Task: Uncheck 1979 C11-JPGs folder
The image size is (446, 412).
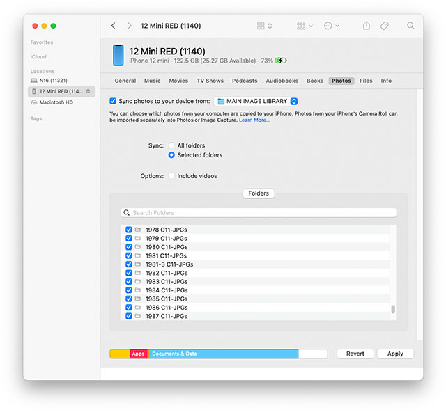Action: click(x=128, y=238)
